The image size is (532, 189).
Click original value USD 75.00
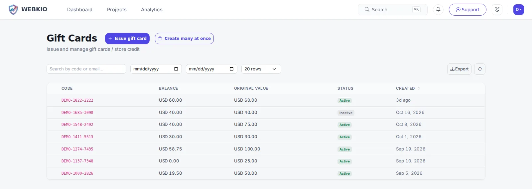coord(246,124)
